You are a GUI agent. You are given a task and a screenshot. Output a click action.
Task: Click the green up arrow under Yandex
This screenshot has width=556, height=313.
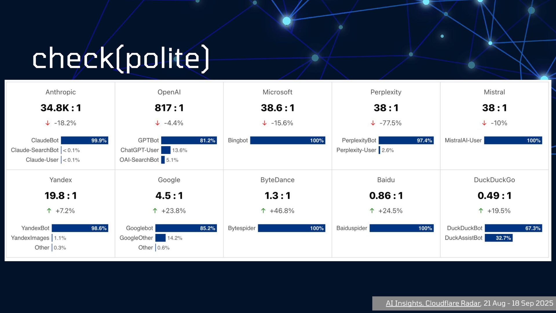49,211
